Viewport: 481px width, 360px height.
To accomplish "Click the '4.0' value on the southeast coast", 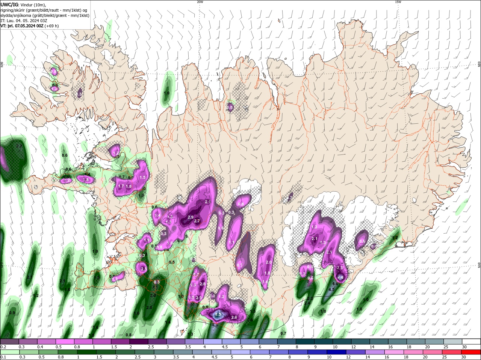I will (335, 283).
